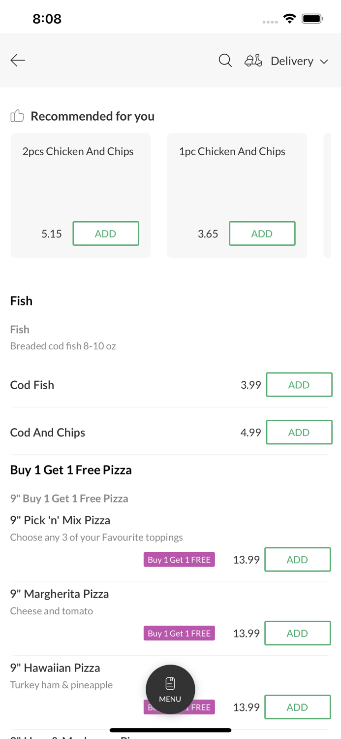Open the MENU floating receipt button
Viewport: 341px width, 739px height.
tap(170, 689)
